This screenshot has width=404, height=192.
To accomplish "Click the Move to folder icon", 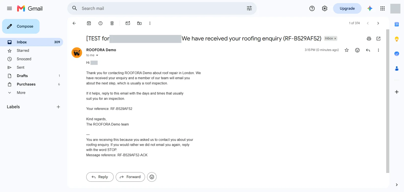I will [x=139, y=23].
